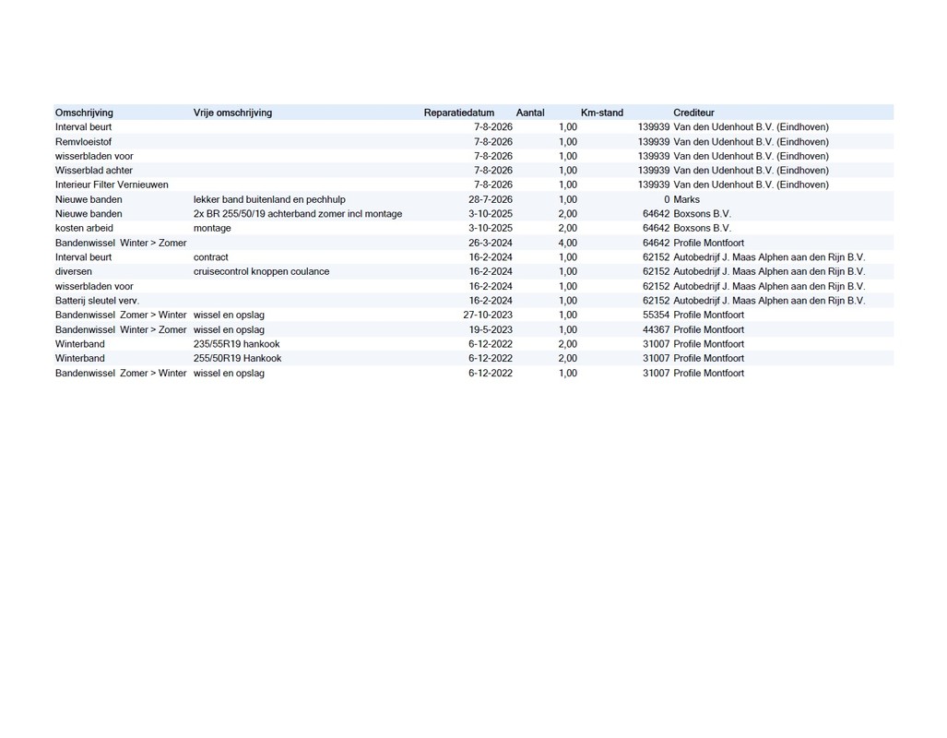Click km-stand 62152 in the Batterij sleutel row

(656, 301)
